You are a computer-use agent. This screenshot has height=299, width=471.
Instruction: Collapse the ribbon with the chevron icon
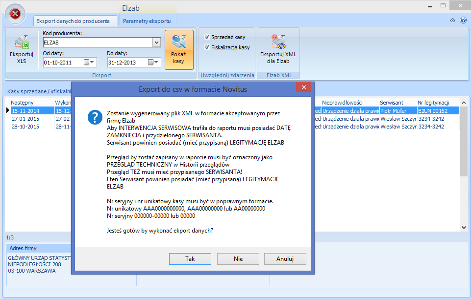pyautogui.click(x=452, y=21)
